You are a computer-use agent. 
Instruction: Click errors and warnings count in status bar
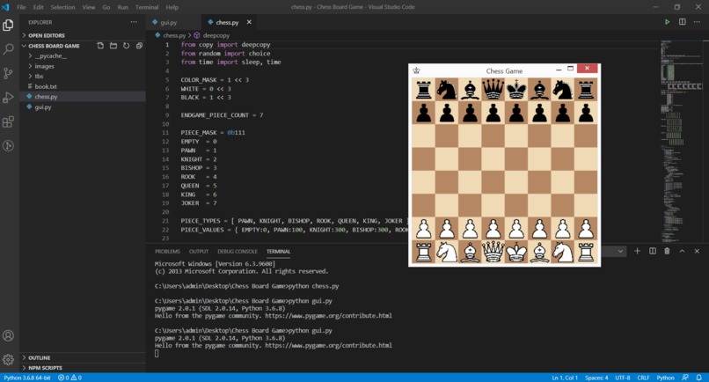pos(69,378)
